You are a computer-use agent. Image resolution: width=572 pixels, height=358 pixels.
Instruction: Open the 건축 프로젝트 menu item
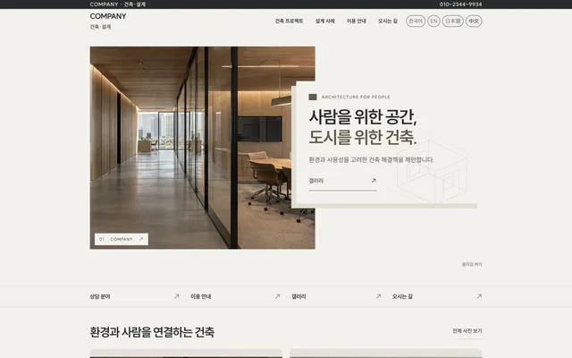(289, 21)
